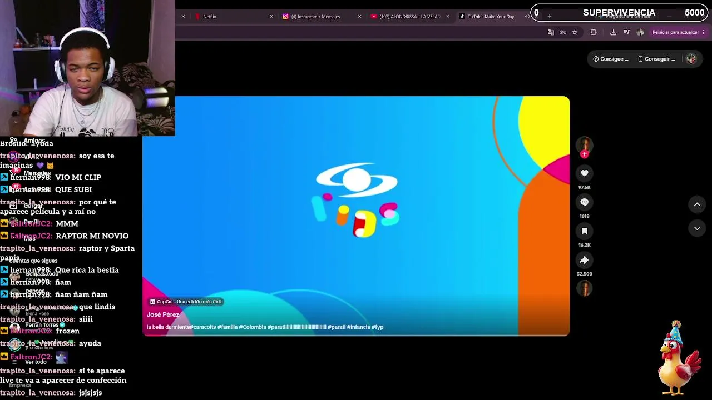Go to the next video with the down chevron
This screenshot has height=400, width=712.
(x=697, y=228)
